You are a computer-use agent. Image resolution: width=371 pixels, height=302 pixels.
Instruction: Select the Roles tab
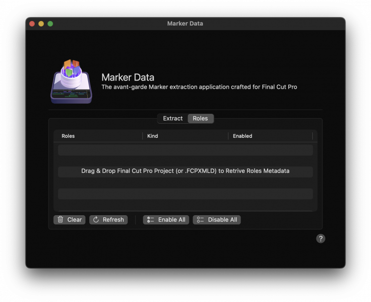[200, 119]
